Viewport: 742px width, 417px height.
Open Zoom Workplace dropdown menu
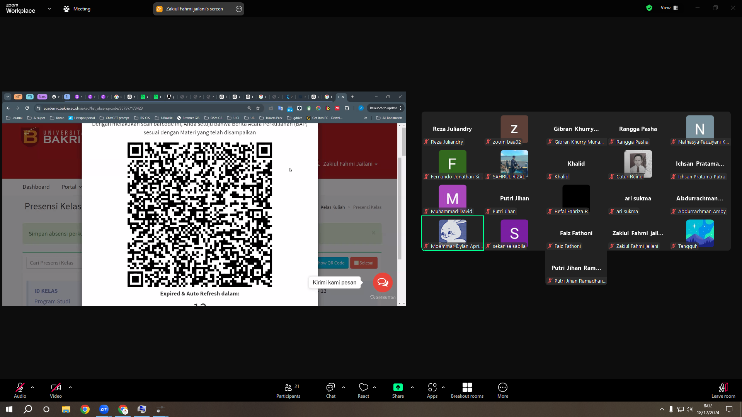pos(49,8)
